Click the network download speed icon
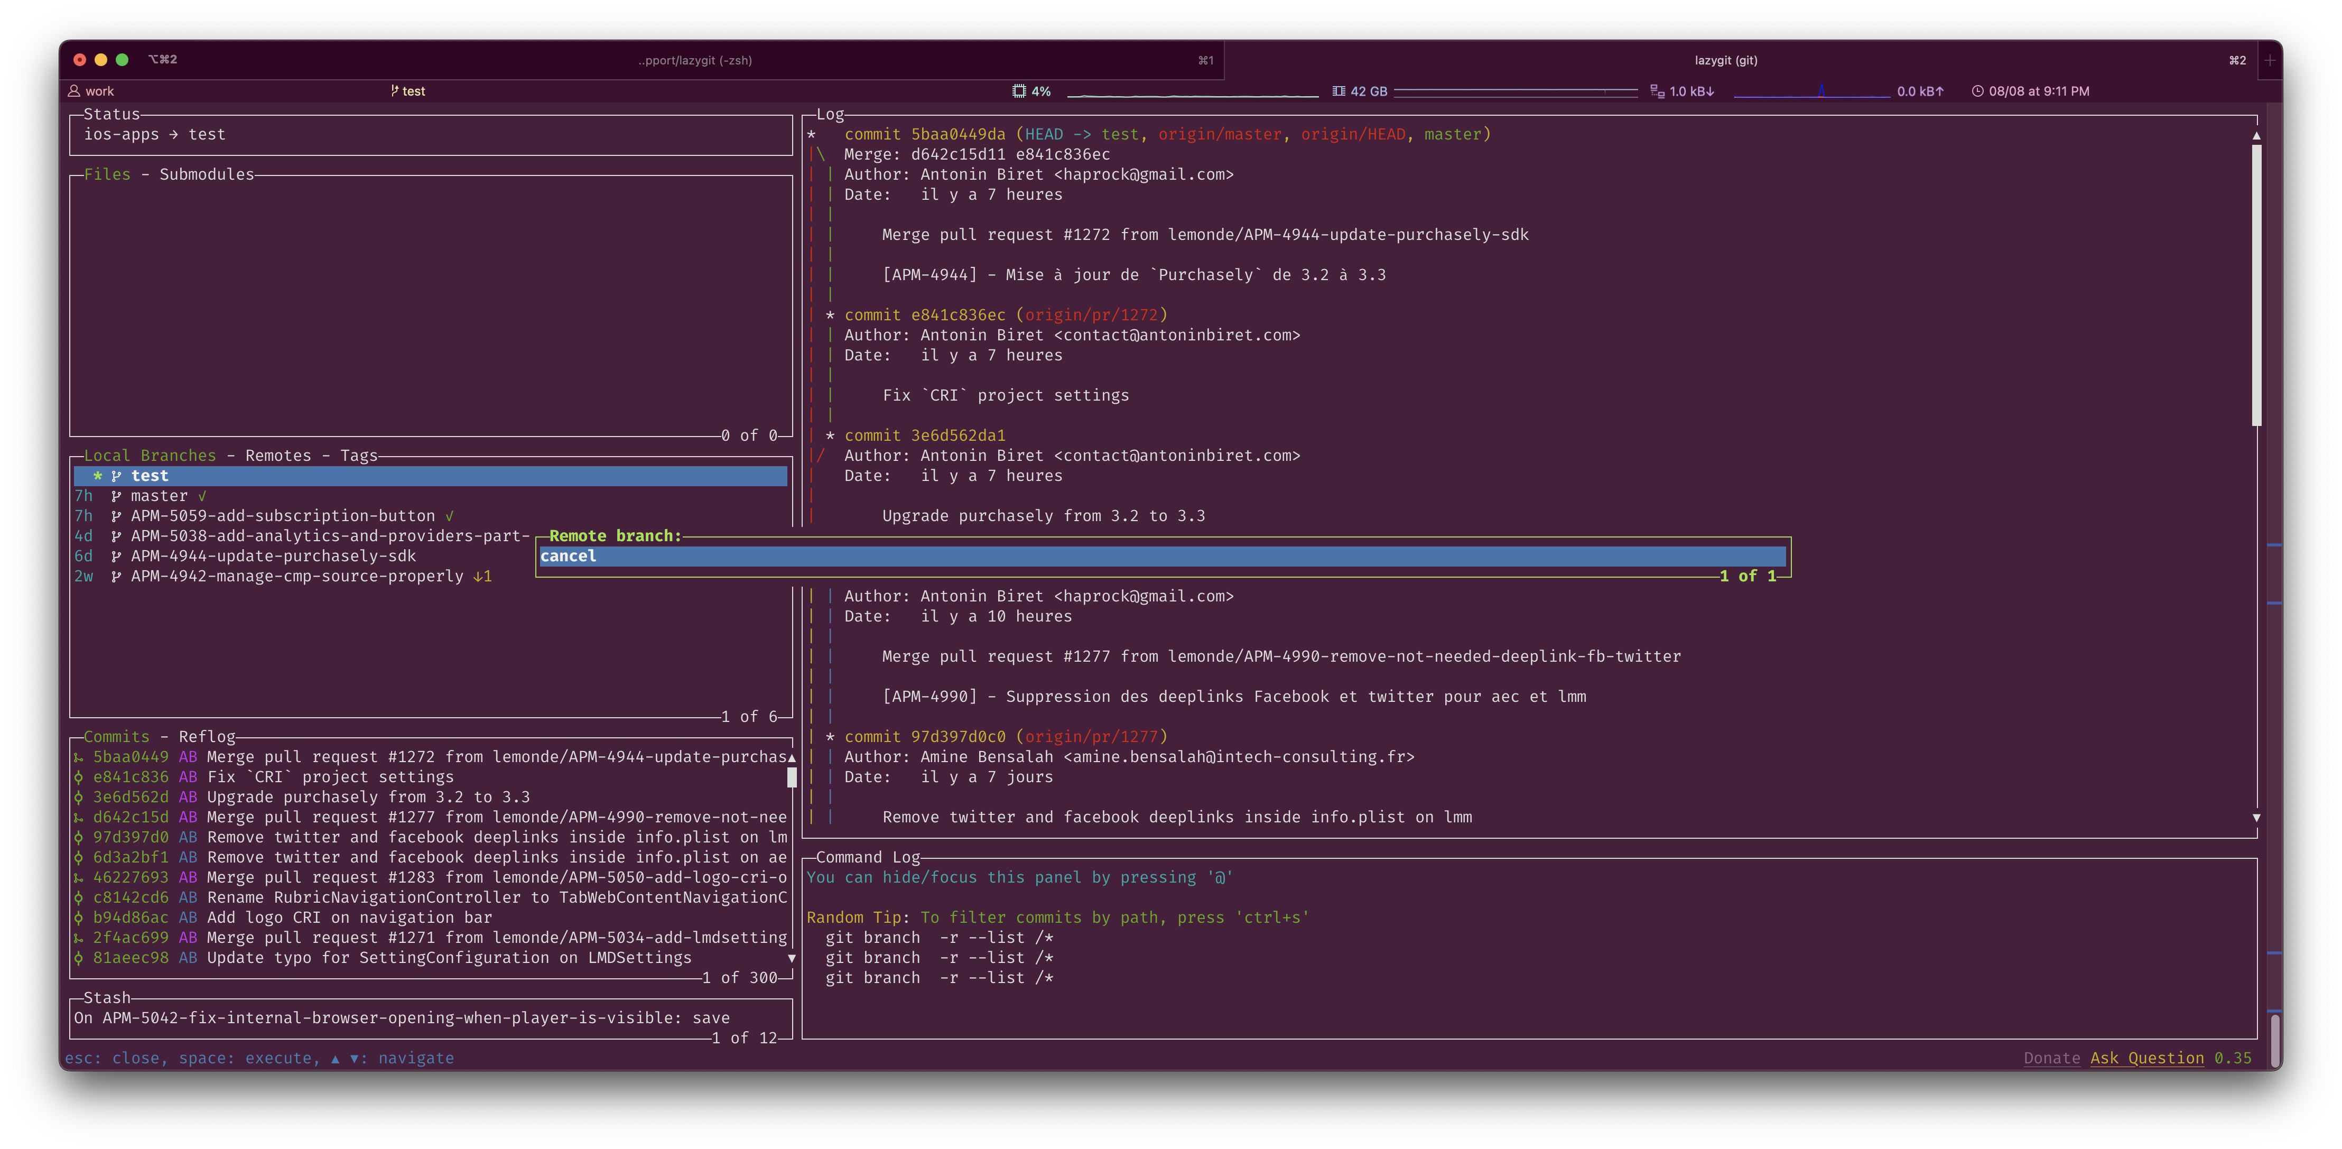Viewport: 2342px width, 1149px height. (x=1657, y=92)
